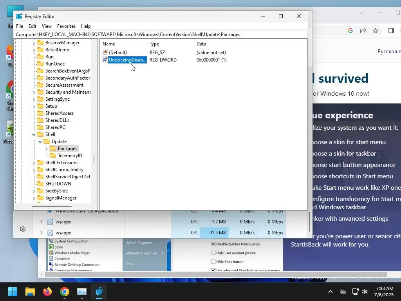Viewport: 401px width, 301px height.
Task: Open Firefox from the taskbar
Action: coord(47,292)
